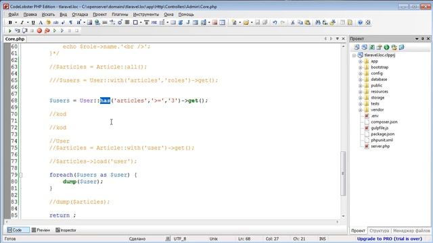Open the help question-mark icon

pos(360,22)
